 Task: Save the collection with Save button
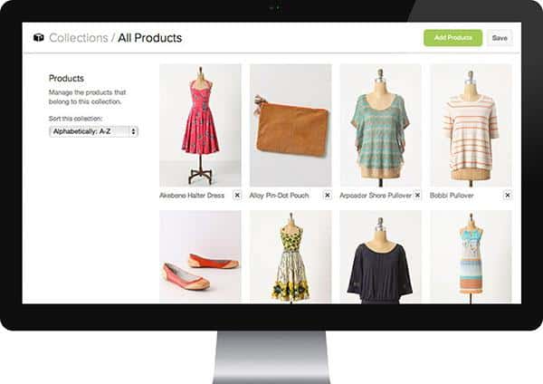pos(499,38)
